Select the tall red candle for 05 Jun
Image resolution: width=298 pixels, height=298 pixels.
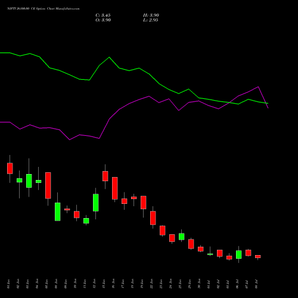tap(48, 185)
